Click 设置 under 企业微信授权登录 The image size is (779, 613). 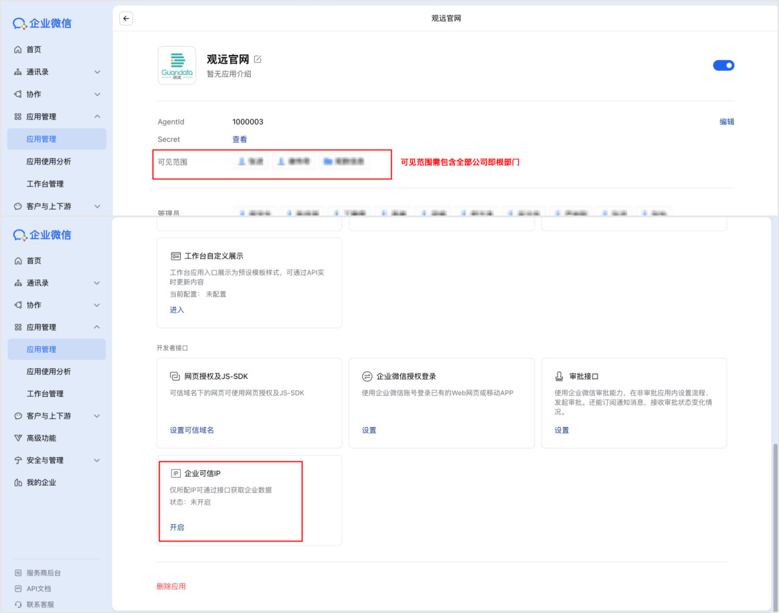pyautogui.click(x=369, y=430)
